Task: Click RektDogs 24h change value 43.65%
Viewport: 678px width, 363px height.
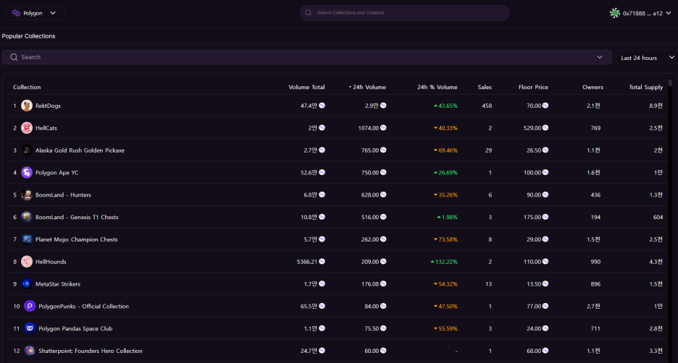Action: 445,106
